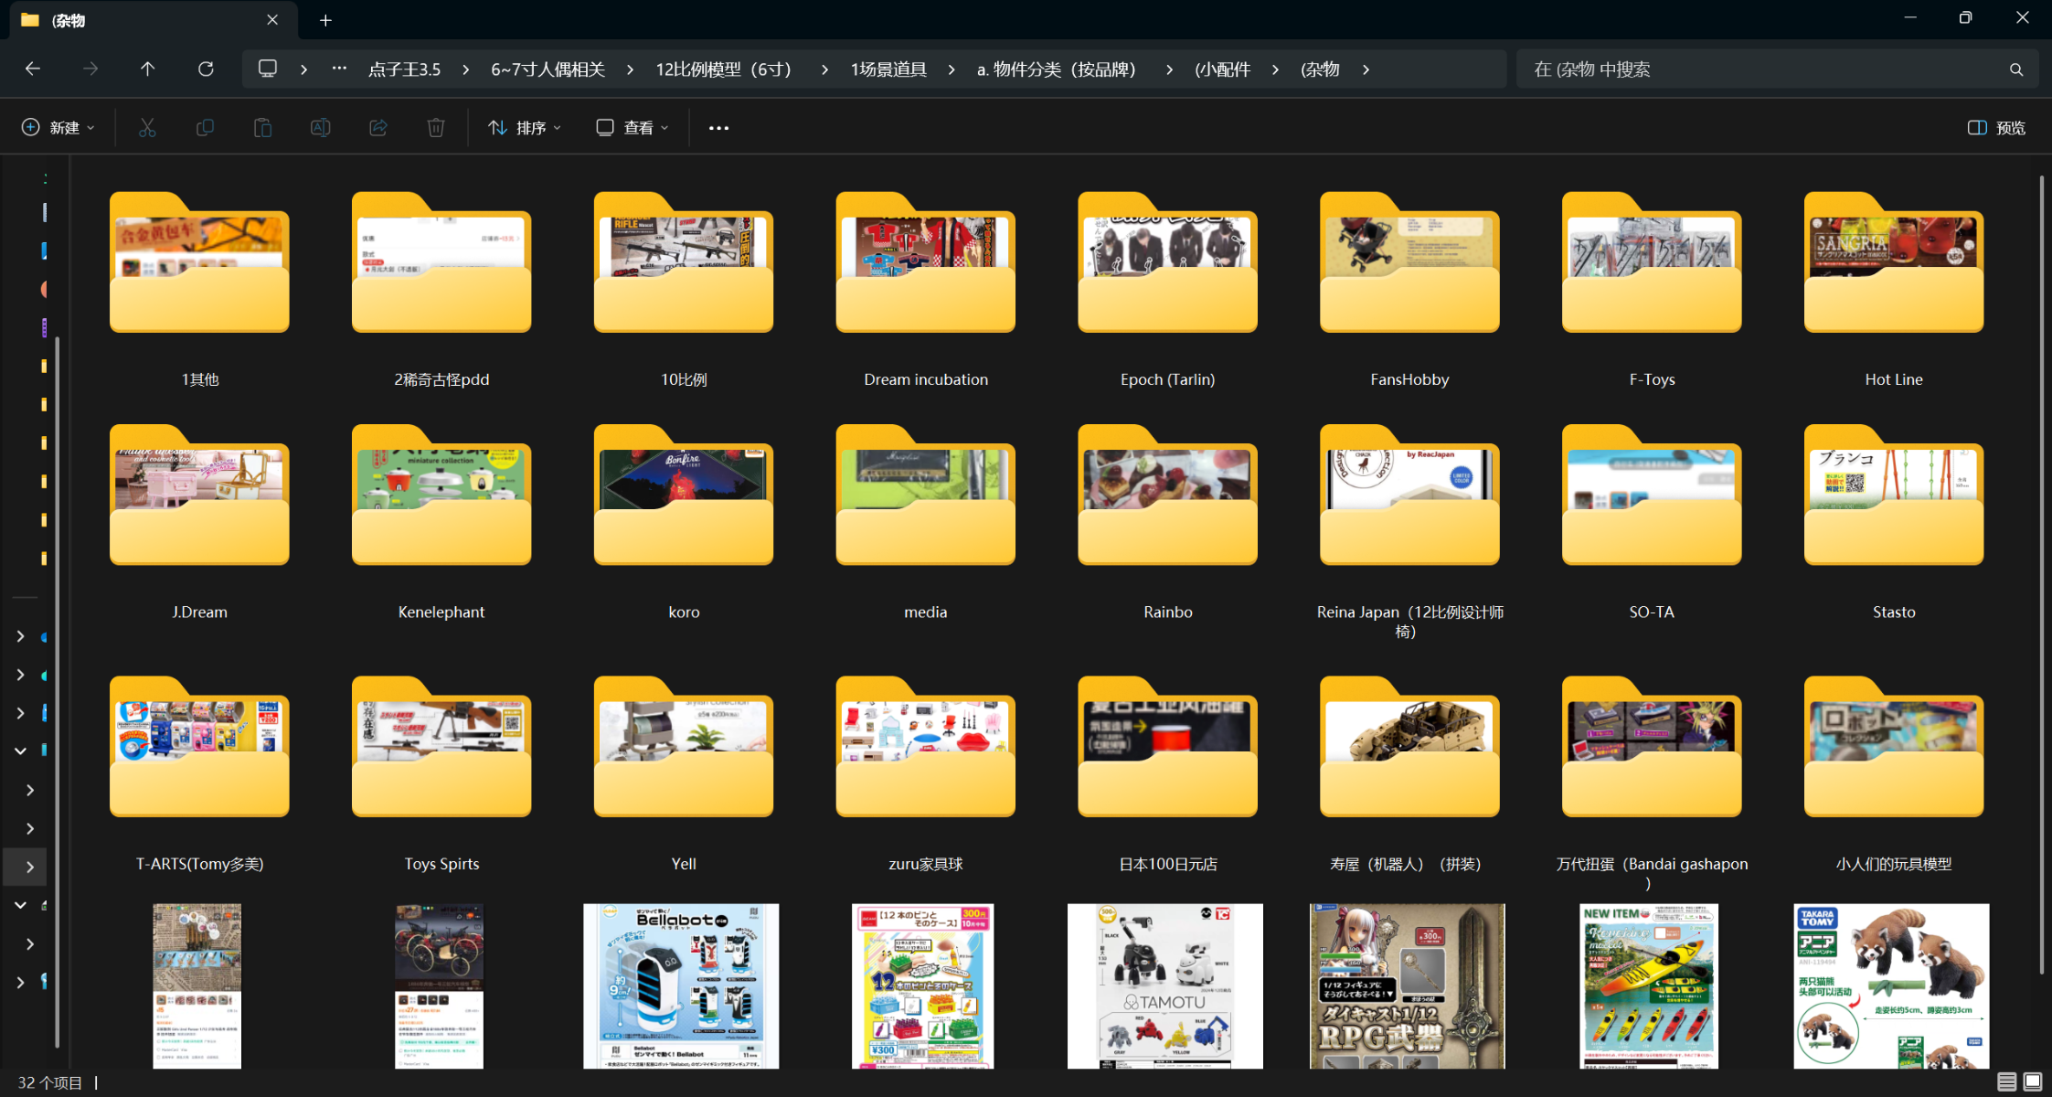This screenshot has height=1097, width=2052.
Task: Click the forward navigation arrow
Action: pos(90,69)
